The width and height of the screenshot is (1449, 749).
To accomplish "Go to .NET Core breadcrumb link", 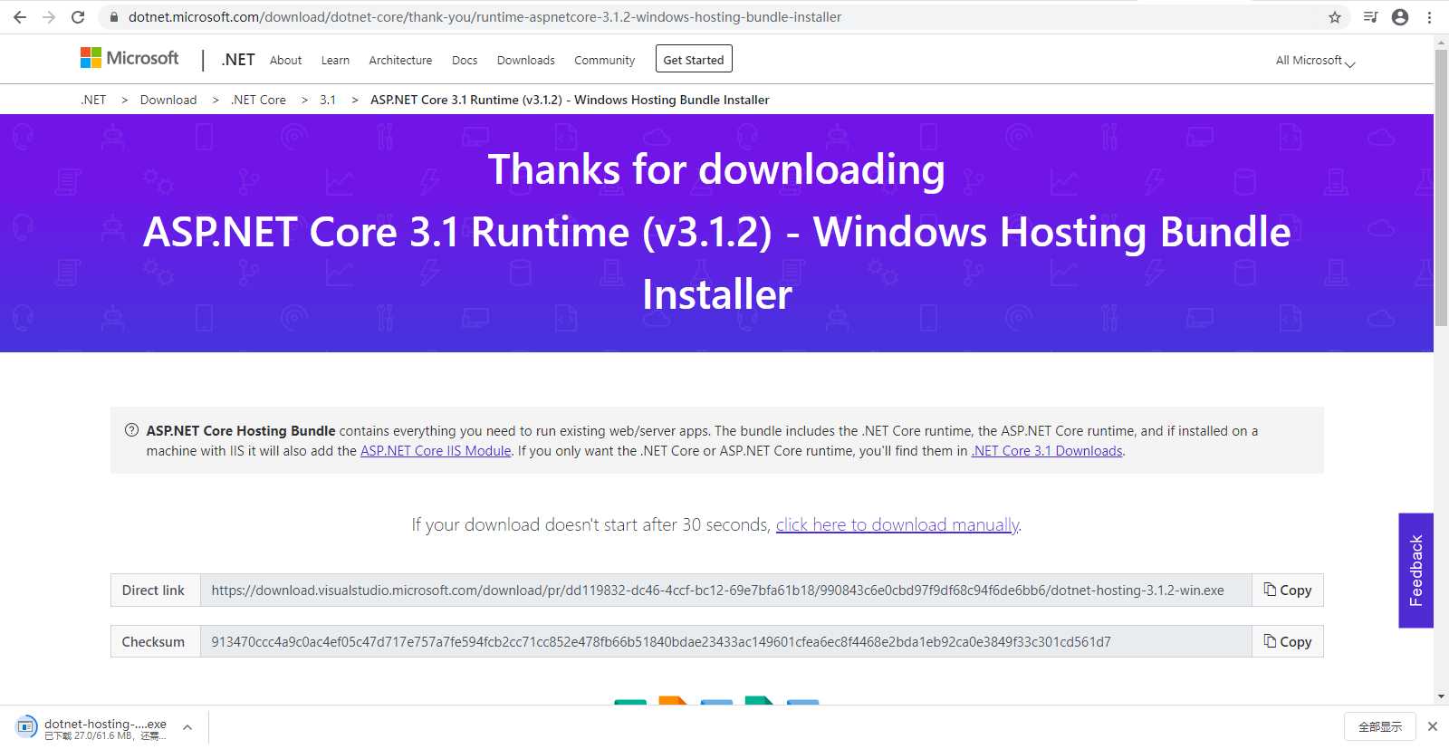I will click(x=258, y=100).
